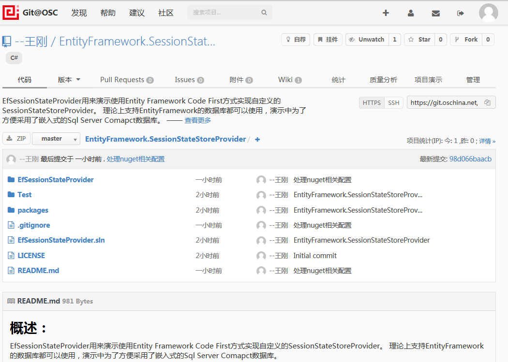The height and width of the screenshot is (362, 508).
Task: Open README.md in the file list
Action: coord(38,271)
